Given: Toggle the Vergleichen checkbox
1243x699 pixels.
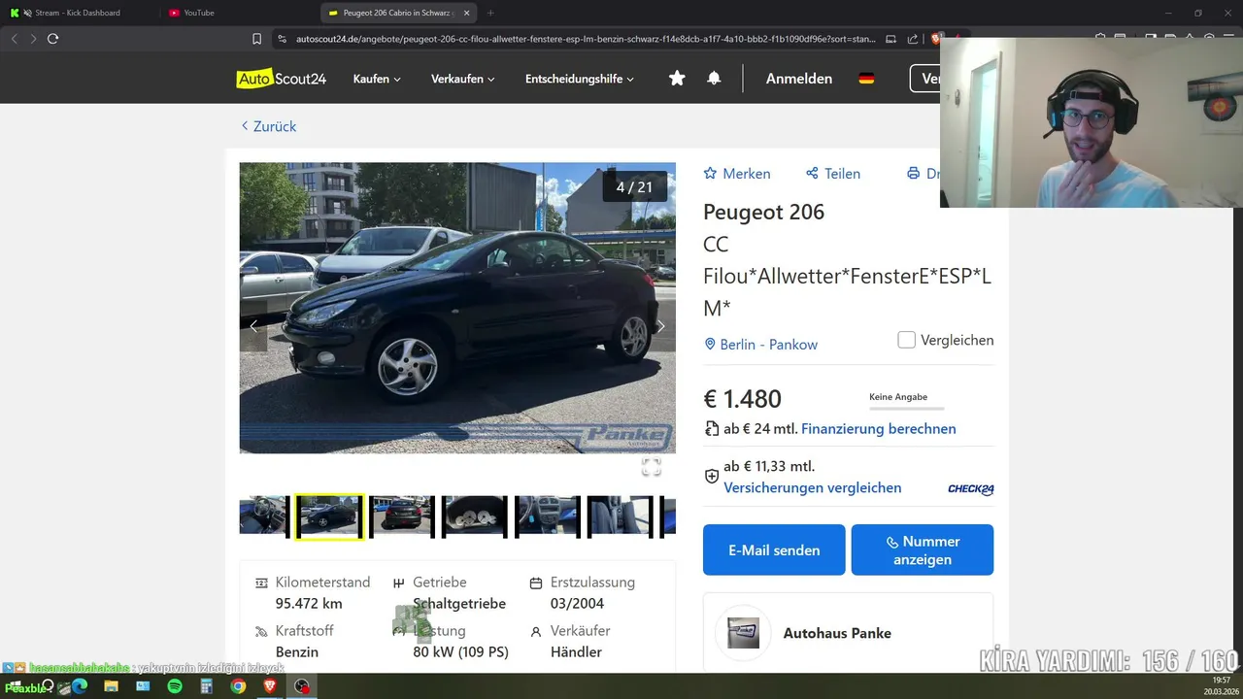Looking at the screenshot, I should pos(906,340).
